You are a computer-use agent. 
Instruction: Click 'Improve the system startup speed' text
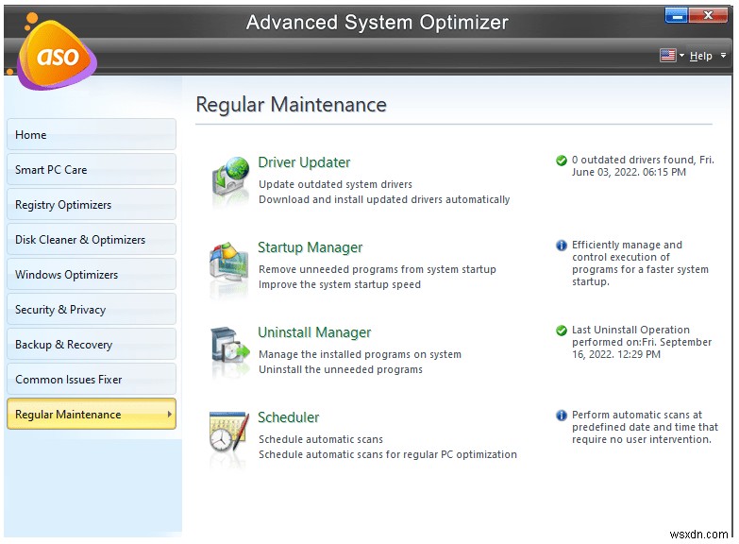[x=340, y=284]
